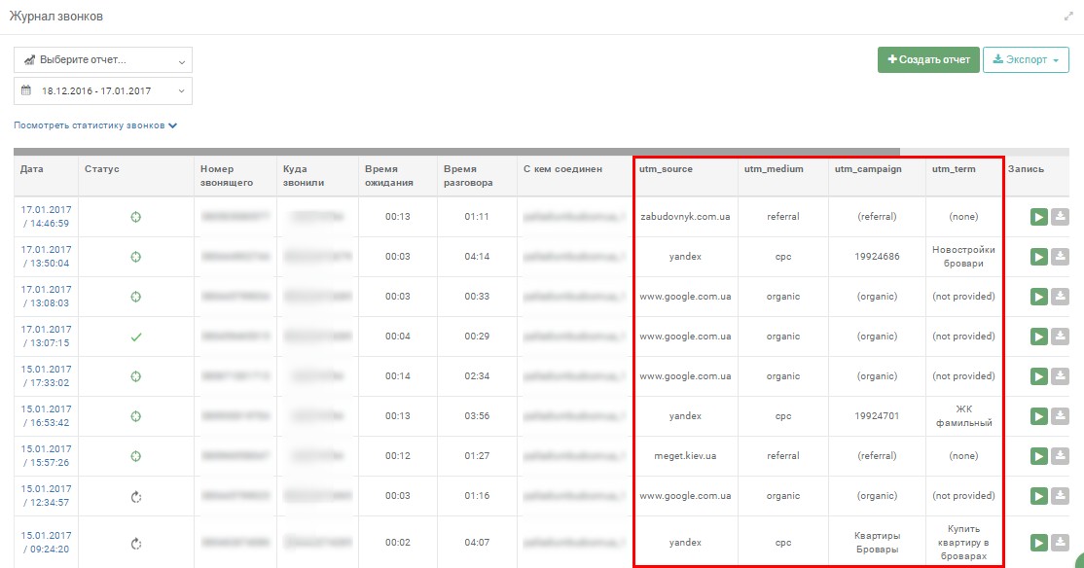1084x568 pixels.
Task: Play recording for 15.01.2017 17:33:02 call
Action: coord(1038,376)
